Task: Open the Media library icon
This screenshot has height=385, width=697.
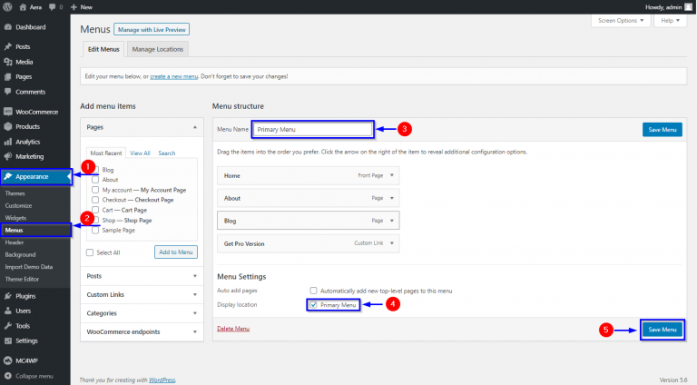Action: pyautogui.click(x=8, y=62)
